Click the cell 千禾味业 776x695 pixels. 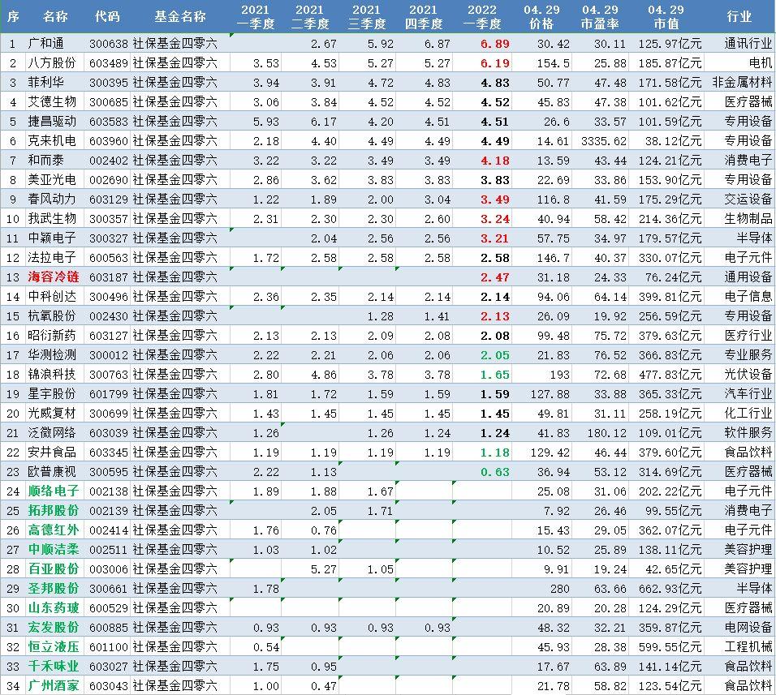pyautogui.click(x=54, y=667)
